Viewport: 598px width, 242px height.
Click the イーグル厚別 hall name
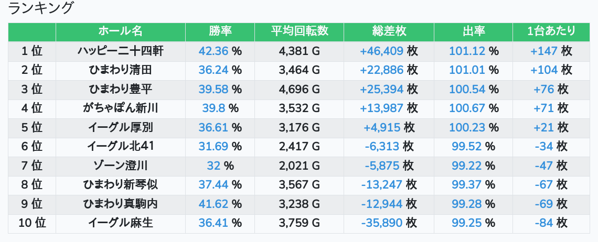point(120,127)
